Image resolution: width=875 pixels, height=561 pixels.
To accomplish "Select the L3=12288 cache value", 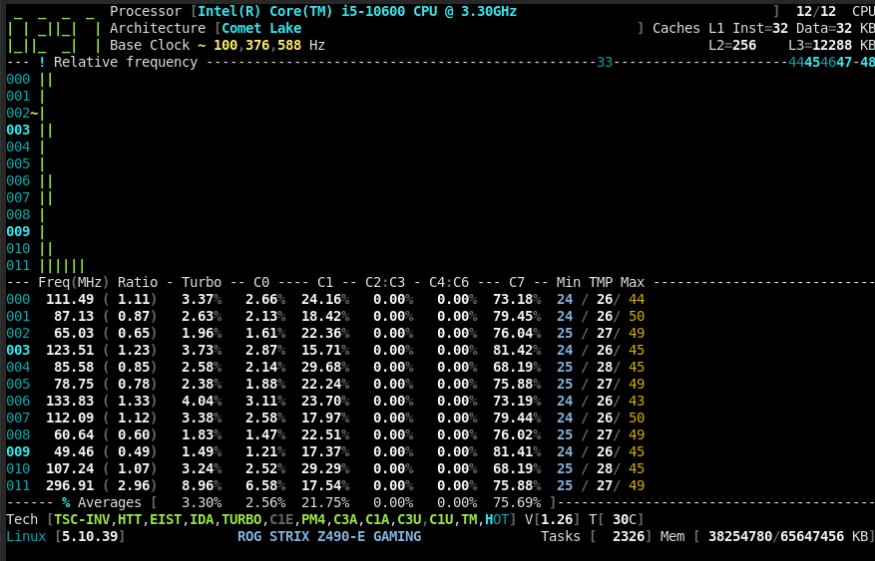I will point(820,45).
